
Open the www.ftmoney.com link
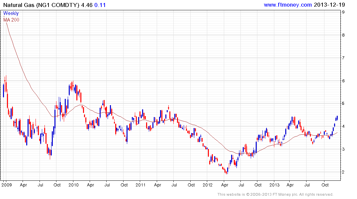(x=288, y=5)
